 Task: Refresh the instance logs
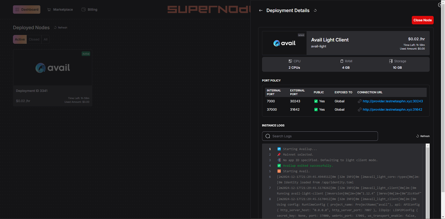tap(423, 136)
